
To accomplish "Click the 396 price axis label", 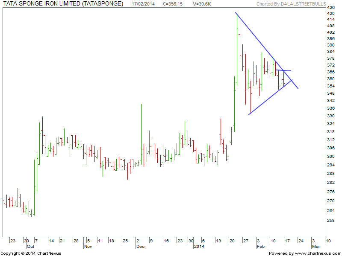I will (331, 38).
